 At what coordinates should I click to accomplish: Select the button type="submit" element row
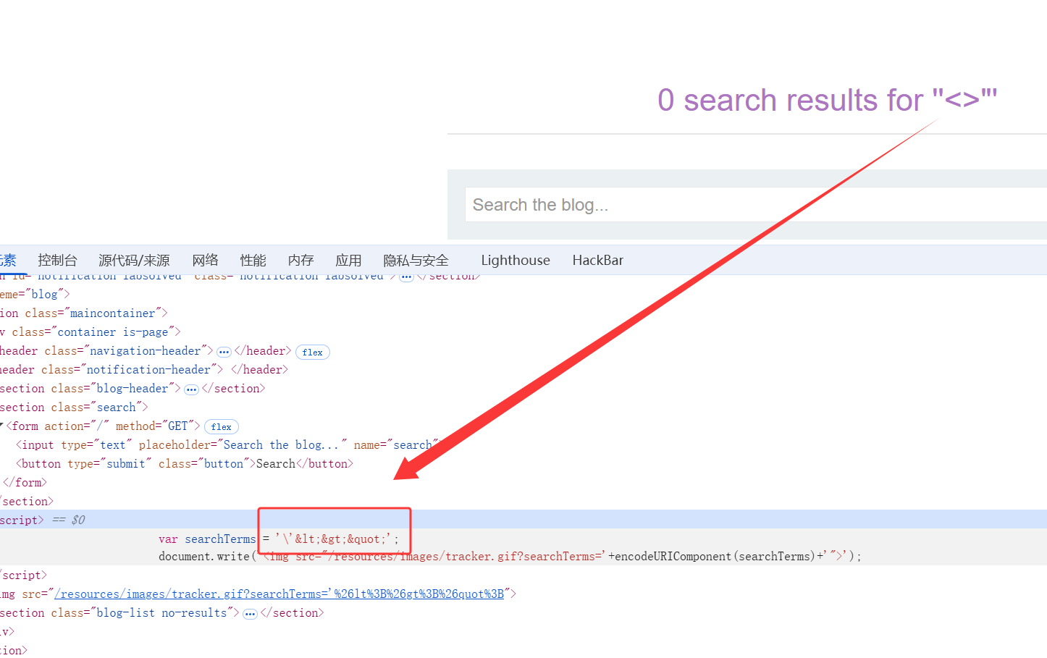coord(185,463)
